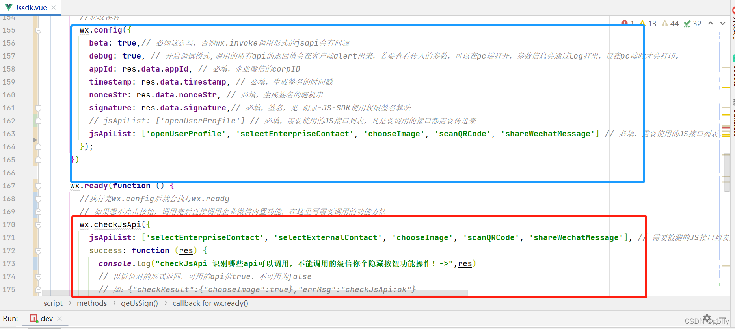Select 'callback for wx.ready()' breadcrumb
The height and width of the screenshot is (329, 735).
point(210,303)
